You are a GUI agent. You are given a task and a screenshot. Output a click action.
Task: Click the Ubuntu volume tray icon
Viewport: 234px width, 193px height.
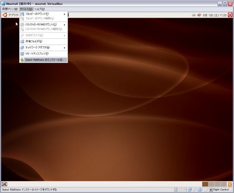(199, 15)
